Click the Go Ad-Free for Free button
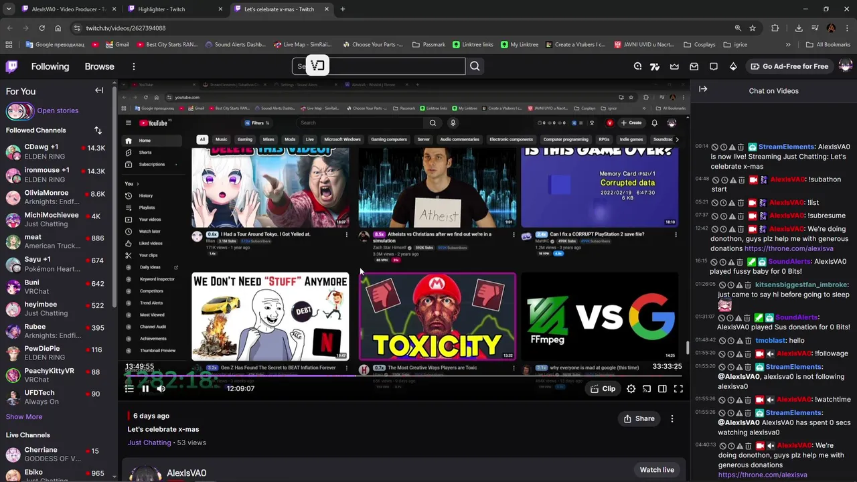Image resolution: width=857 pixels, height=482 pixels. click(x=789, y=66)
